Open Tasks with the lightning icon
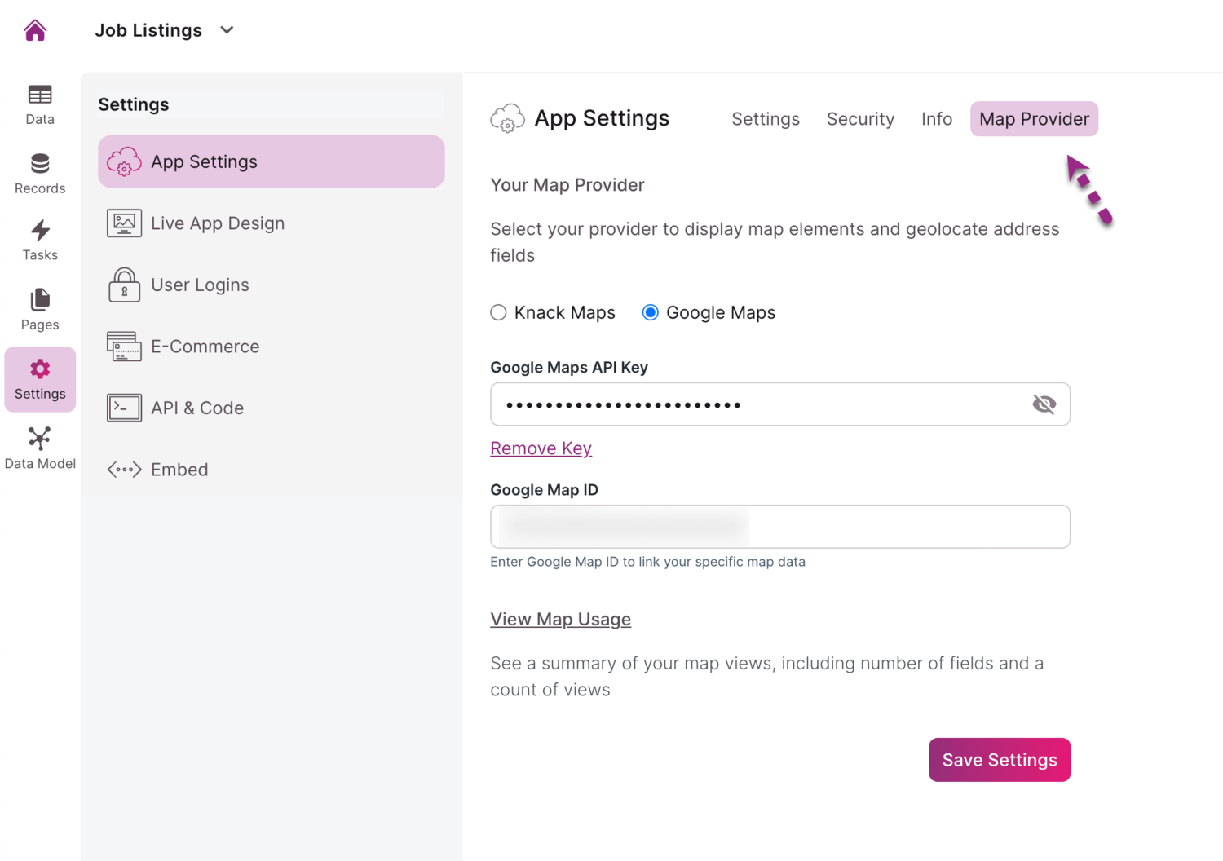The image size is (1223, 861). (x=40, y=241)
